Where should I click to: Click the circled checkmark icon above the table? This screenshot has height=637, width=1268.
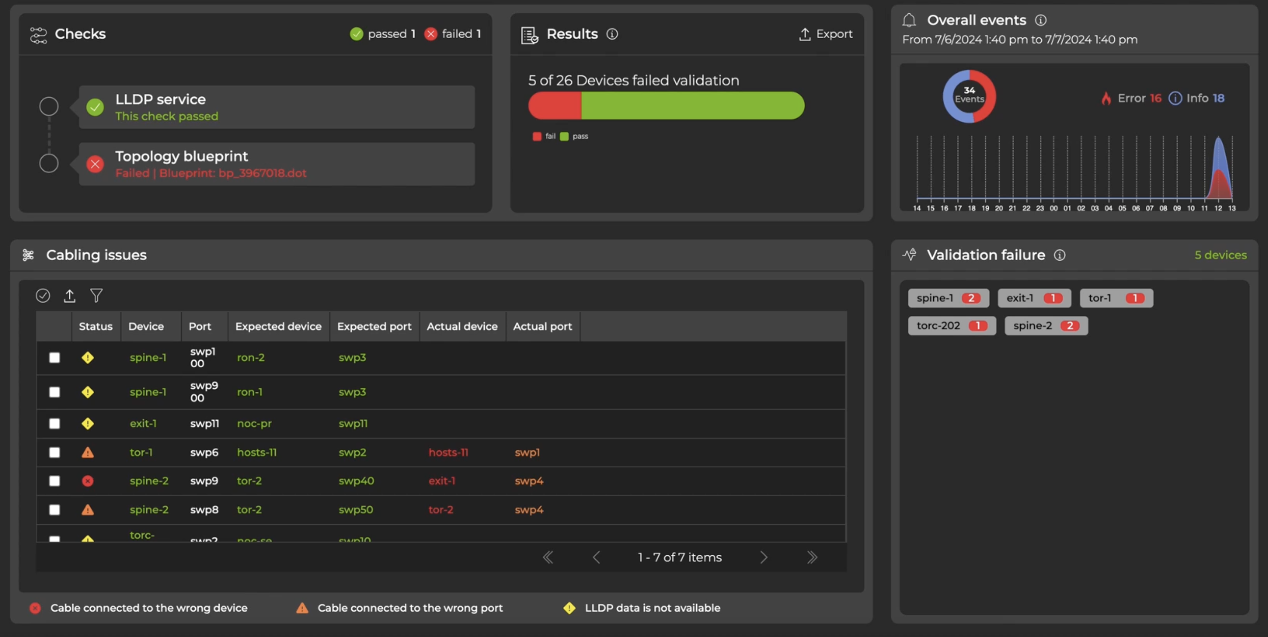(43, 296)
